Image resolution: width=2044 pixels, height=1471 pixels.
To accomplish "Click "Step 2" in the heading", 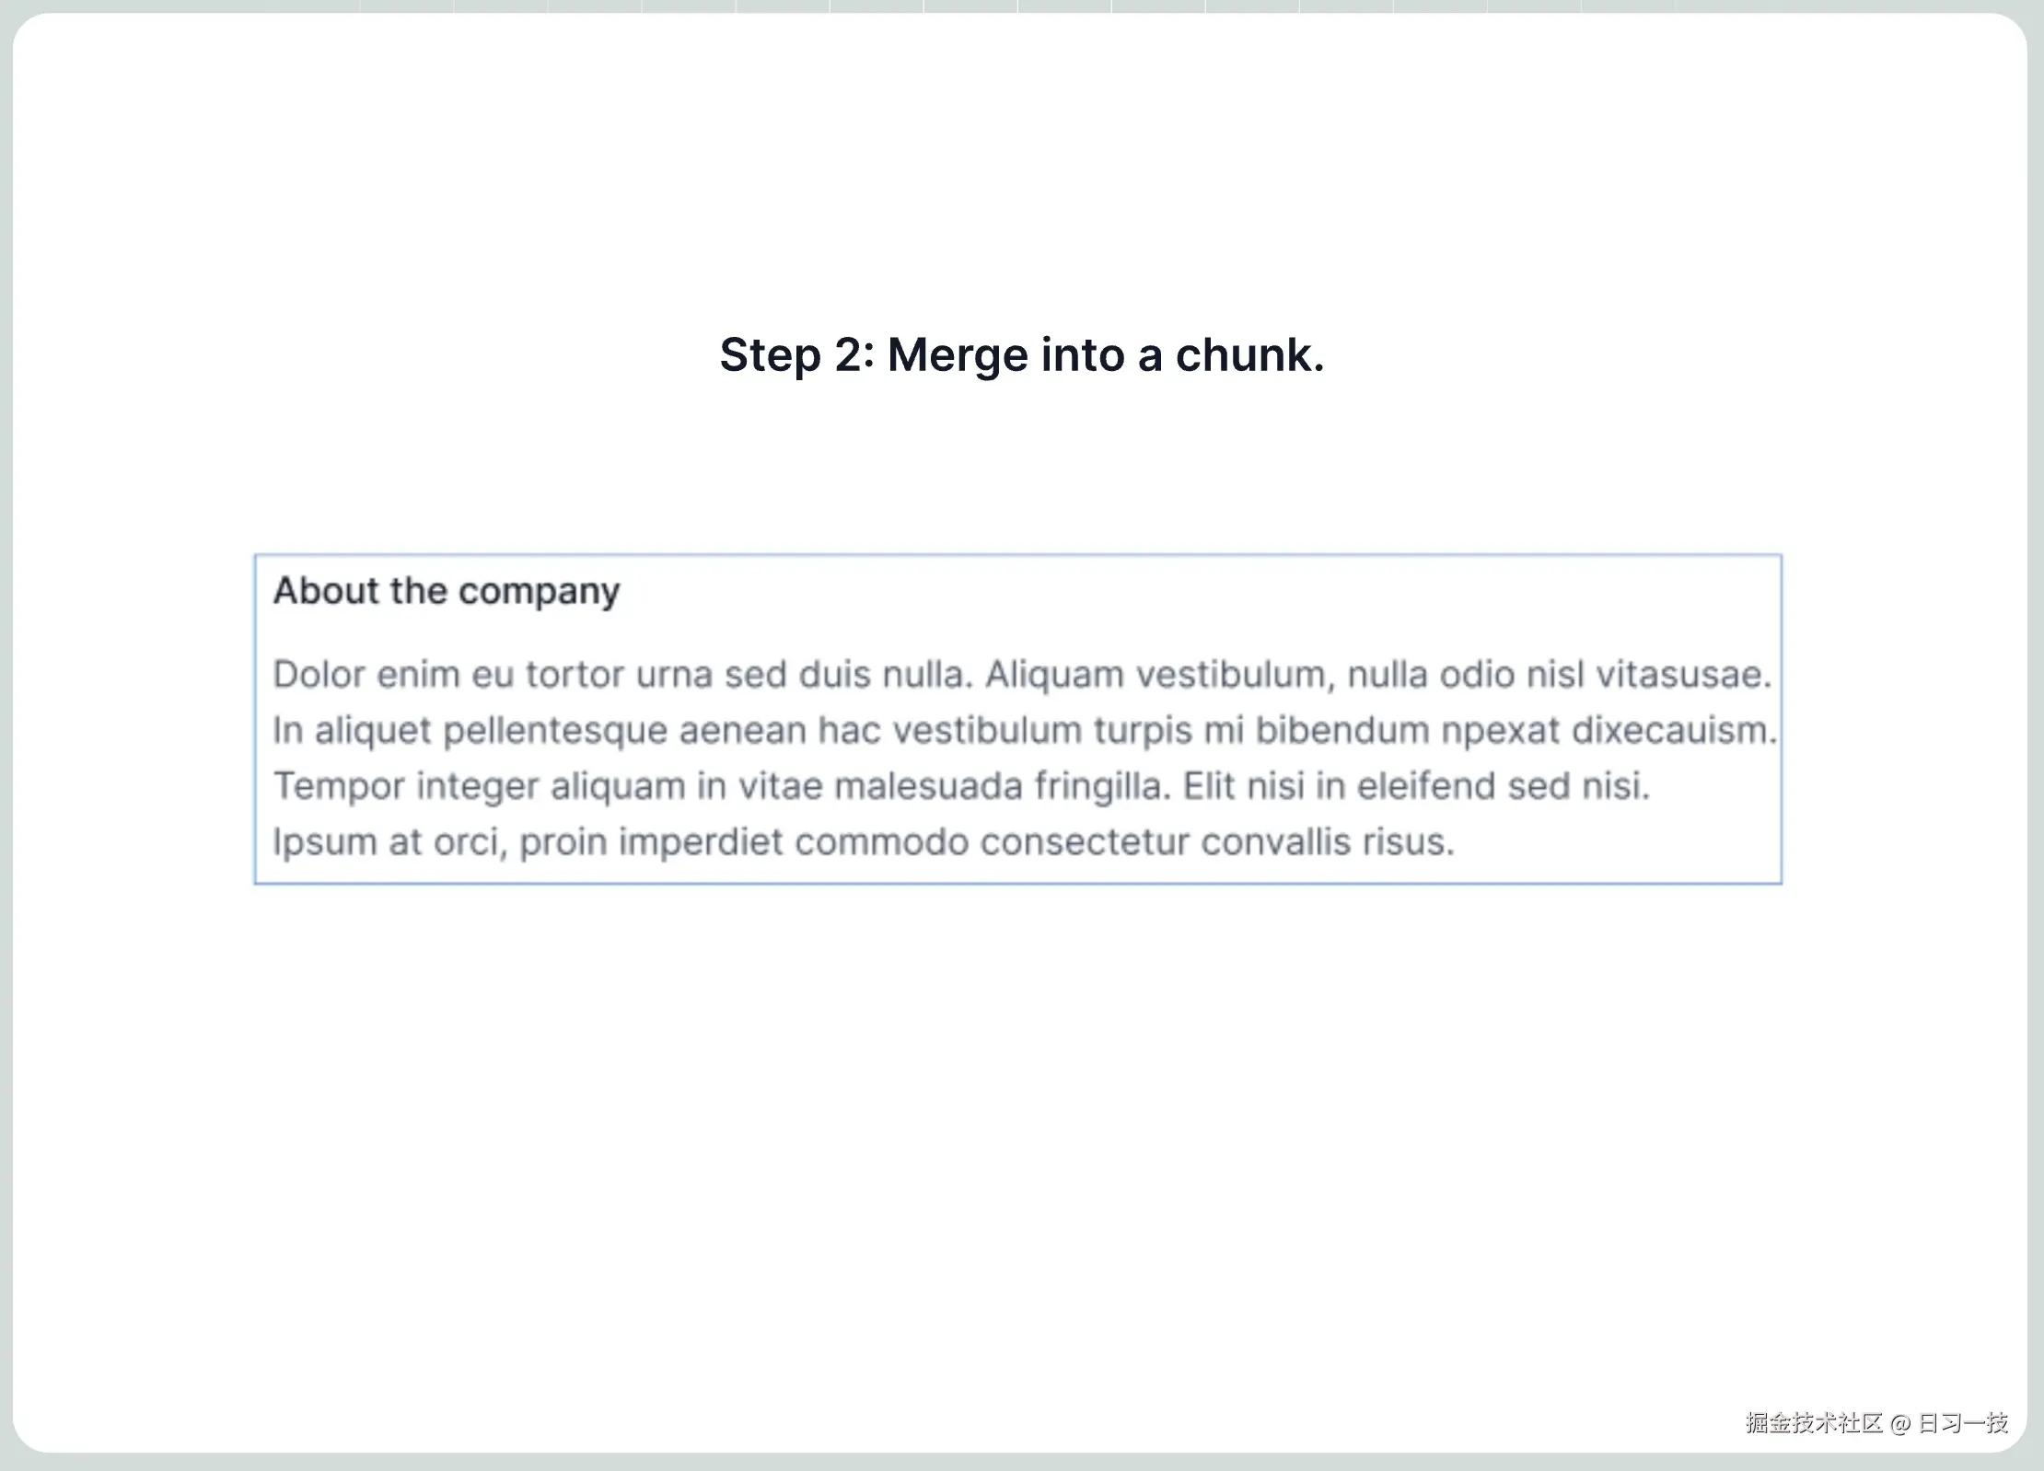I will 793,355.
